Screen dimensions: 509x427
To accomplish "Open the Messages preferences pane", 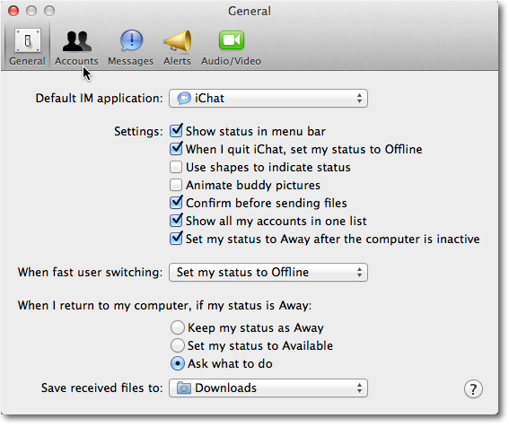I will (x=130, y=47).
